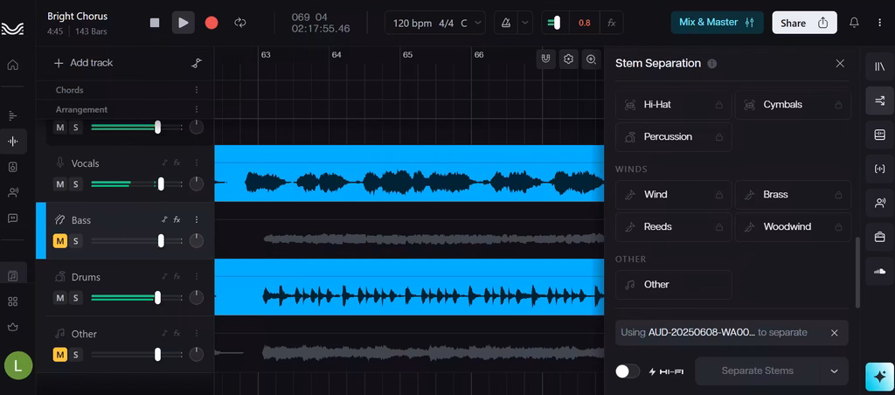Unmute the Other track

click(x=60, y=355)
